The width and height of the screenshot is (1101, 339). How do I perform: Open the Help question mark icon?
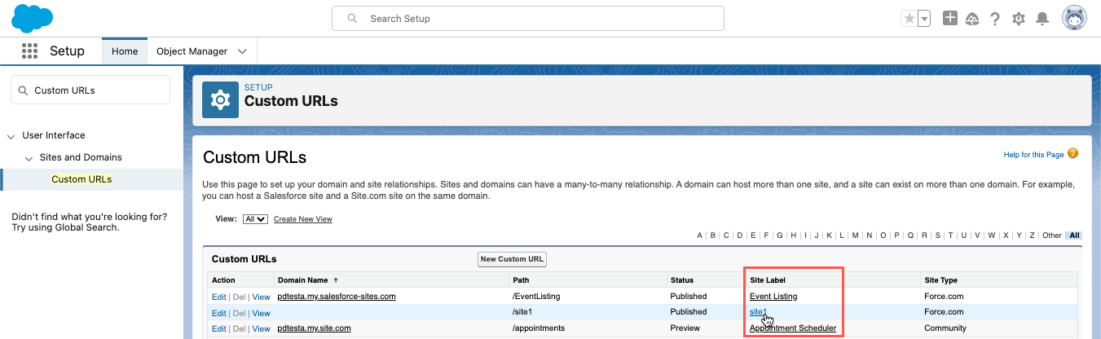point(995,19)
